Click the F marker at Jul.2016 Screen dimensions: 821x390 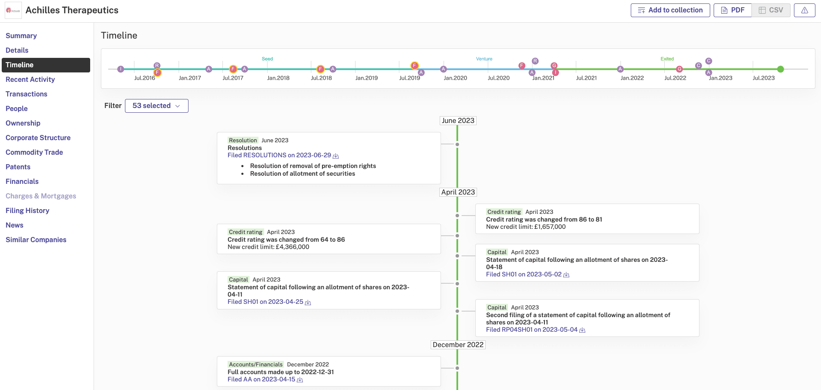pos(157,72)
